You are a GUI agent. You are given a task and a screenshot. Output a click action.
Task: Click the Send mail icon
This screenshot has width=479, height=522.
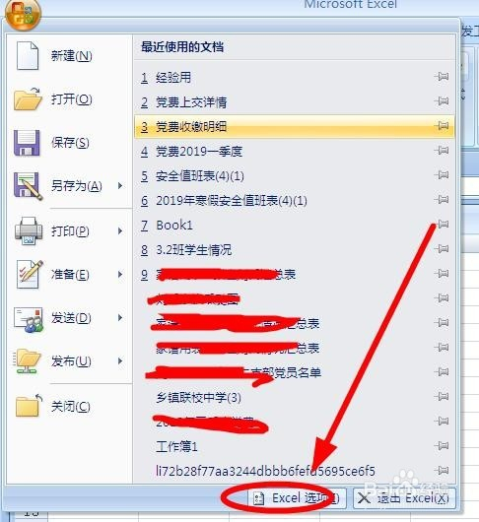[29, 319]
